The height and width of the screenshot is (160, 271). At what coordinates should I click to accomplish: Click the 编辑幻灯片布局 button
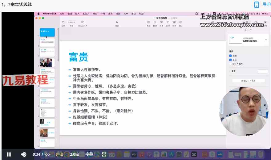pos(248,81)
